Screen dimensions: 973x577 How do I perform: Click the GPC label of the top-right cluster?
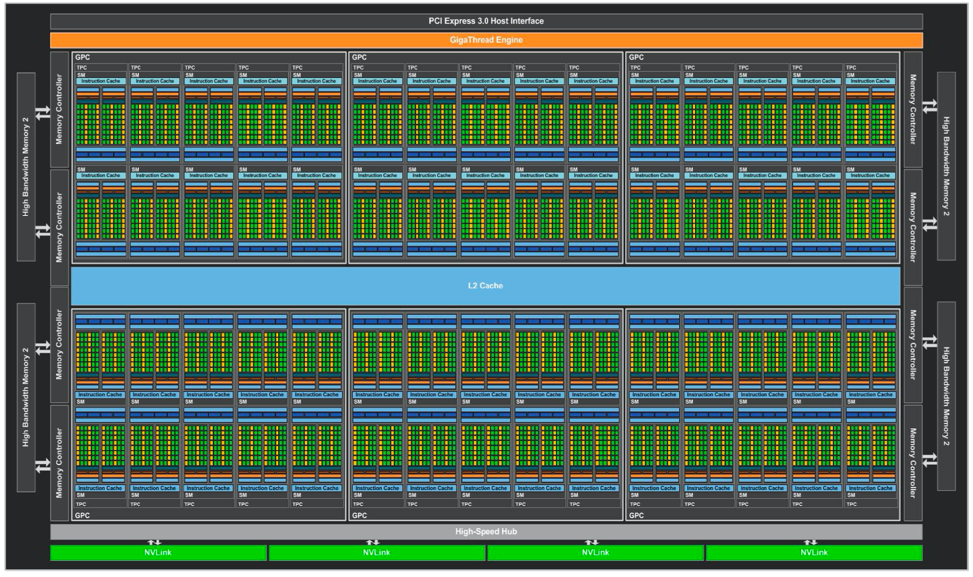click(636, 57)
